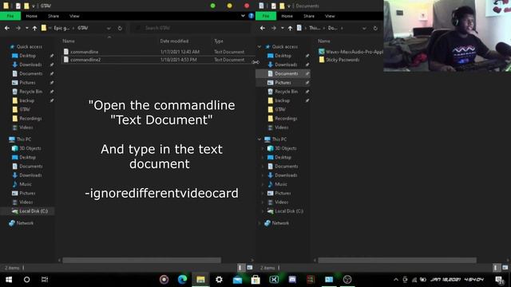Open the Windows Start menu
The width and height of the screenshot is (511, 287).
pyautogui.click(x=9, y=280)
